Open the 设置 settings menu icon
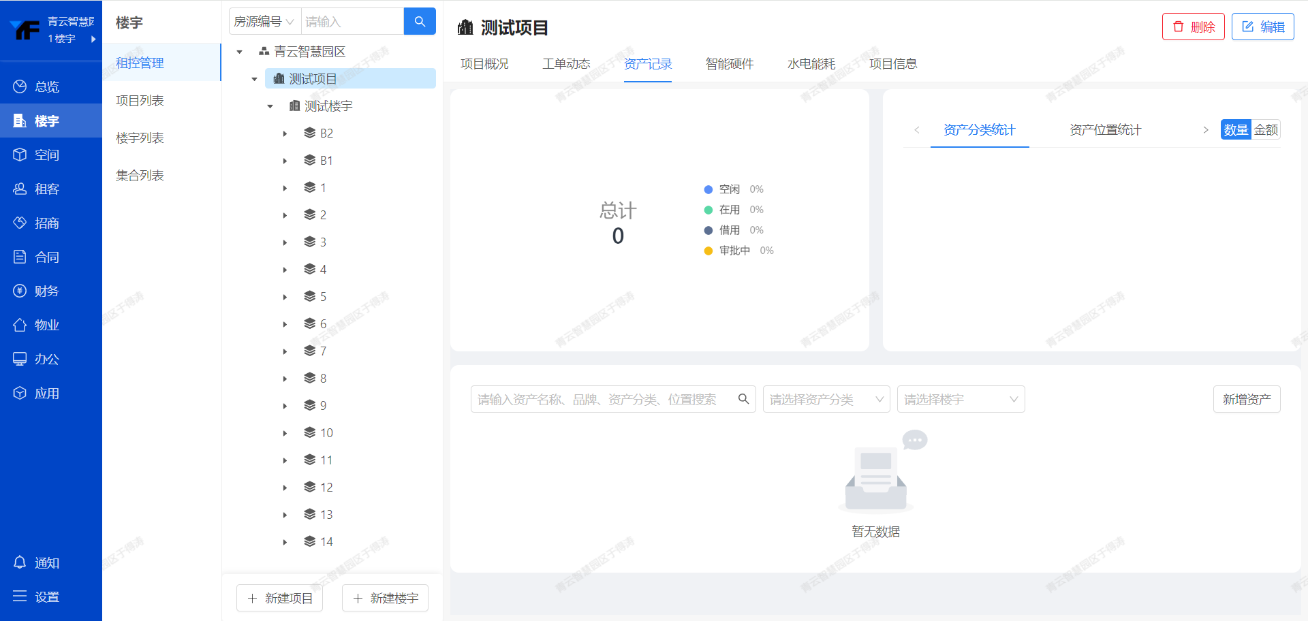The width and height of the screenshot is (1308, 621). tap(20, 596)
